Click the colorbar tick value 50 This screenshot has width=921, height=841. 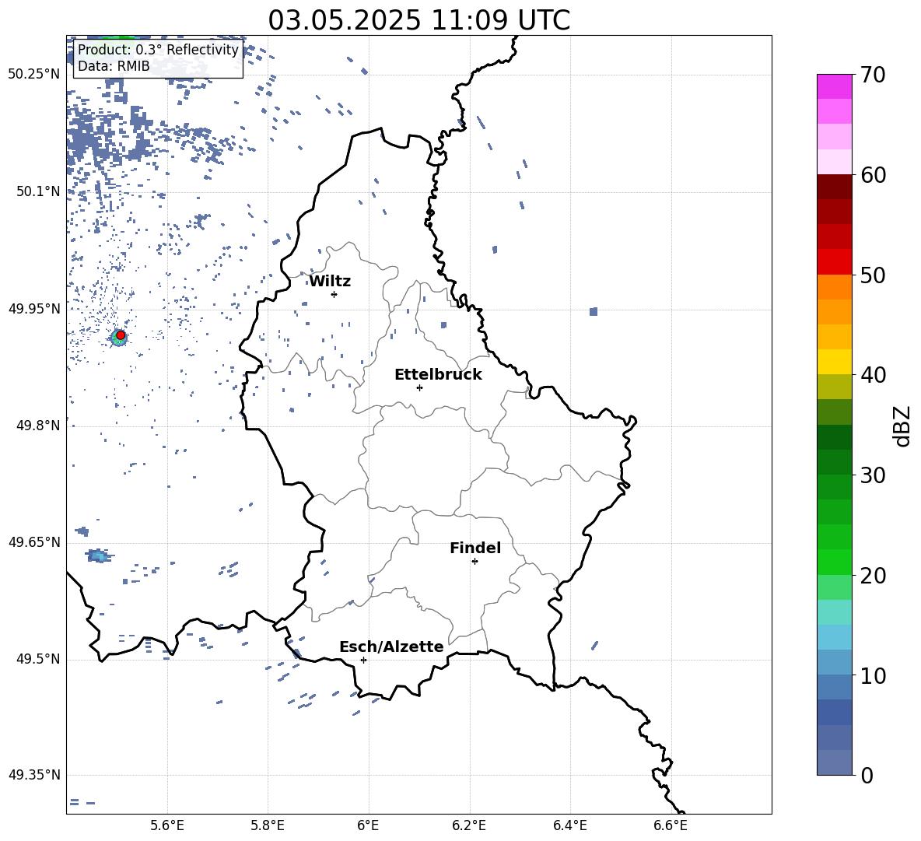[x=873, y=275]
